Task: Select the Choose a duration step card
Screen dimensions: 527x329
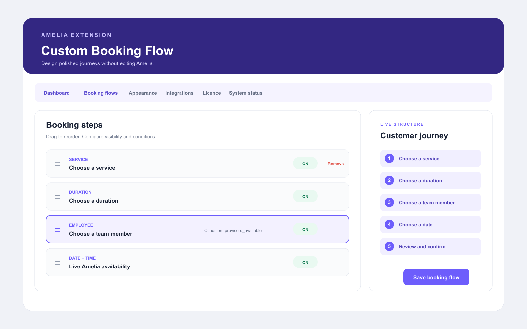Action: 198,196
